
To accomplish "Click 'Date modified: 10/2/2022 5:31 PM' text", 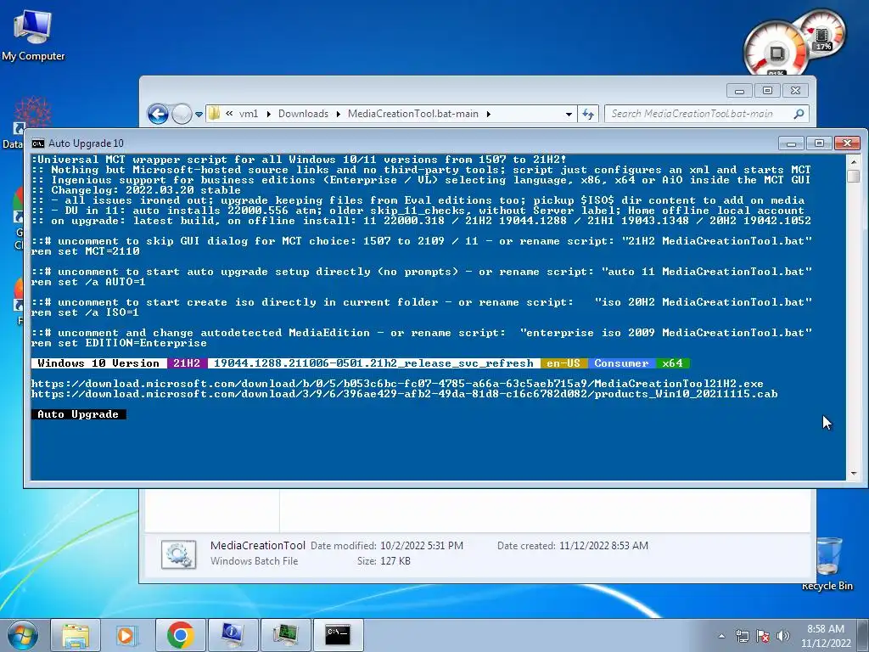I will [387, 546].
